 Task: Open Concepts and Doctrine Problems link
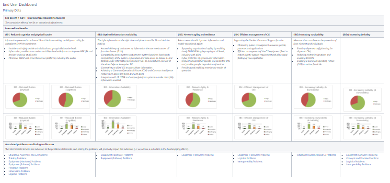coord(362,158)
